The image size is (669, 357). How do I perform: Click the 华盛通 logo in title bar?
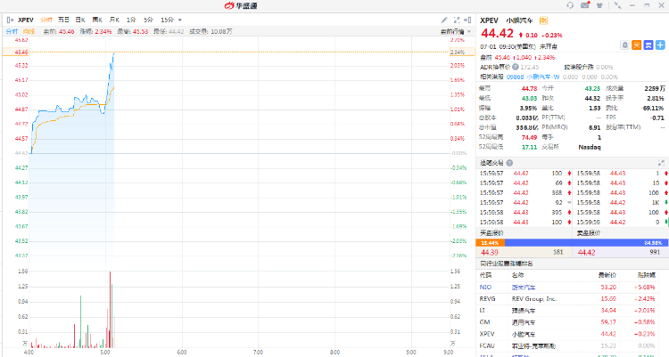click(x=241, y=5)
